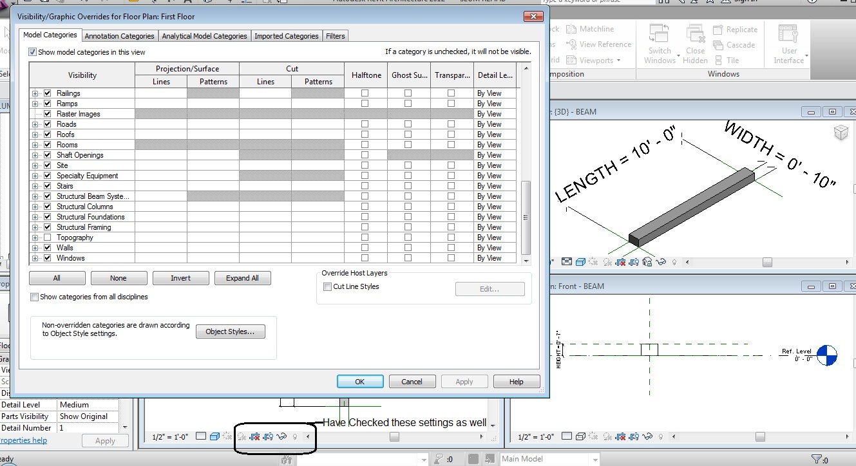The image size is (856, 466).
Task: Click Visual Style icon in 3D BEAM view bar
Action: pos(580,262)
